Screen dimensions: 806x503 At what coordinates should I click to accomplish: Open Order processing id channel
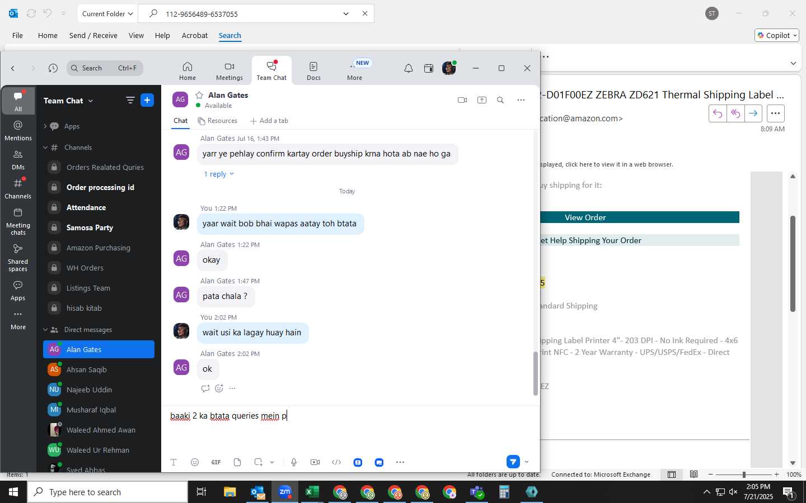(99, 187)
